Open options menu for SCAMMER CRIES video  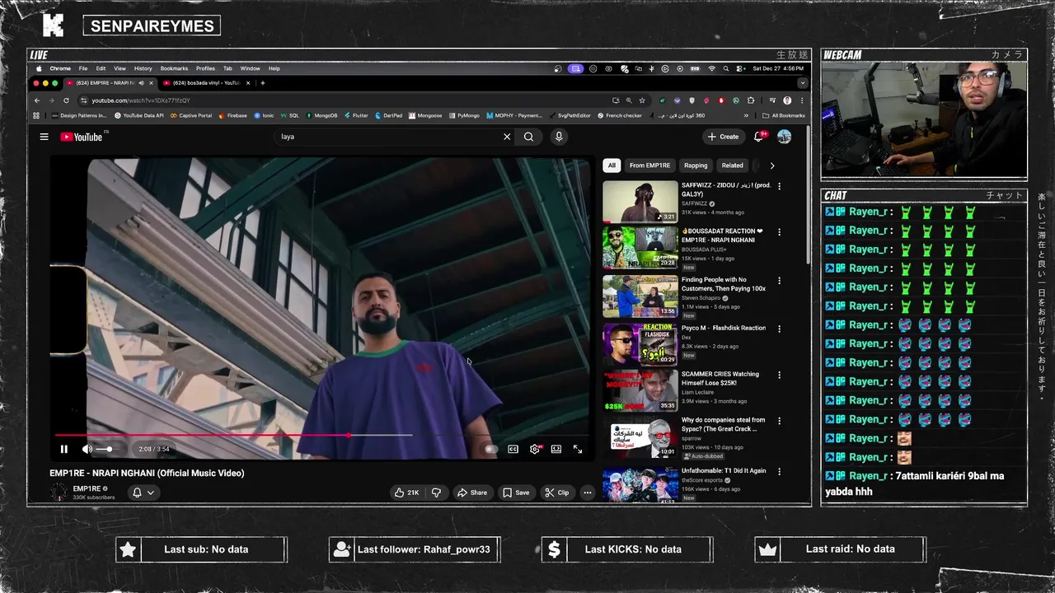point(780,375)
